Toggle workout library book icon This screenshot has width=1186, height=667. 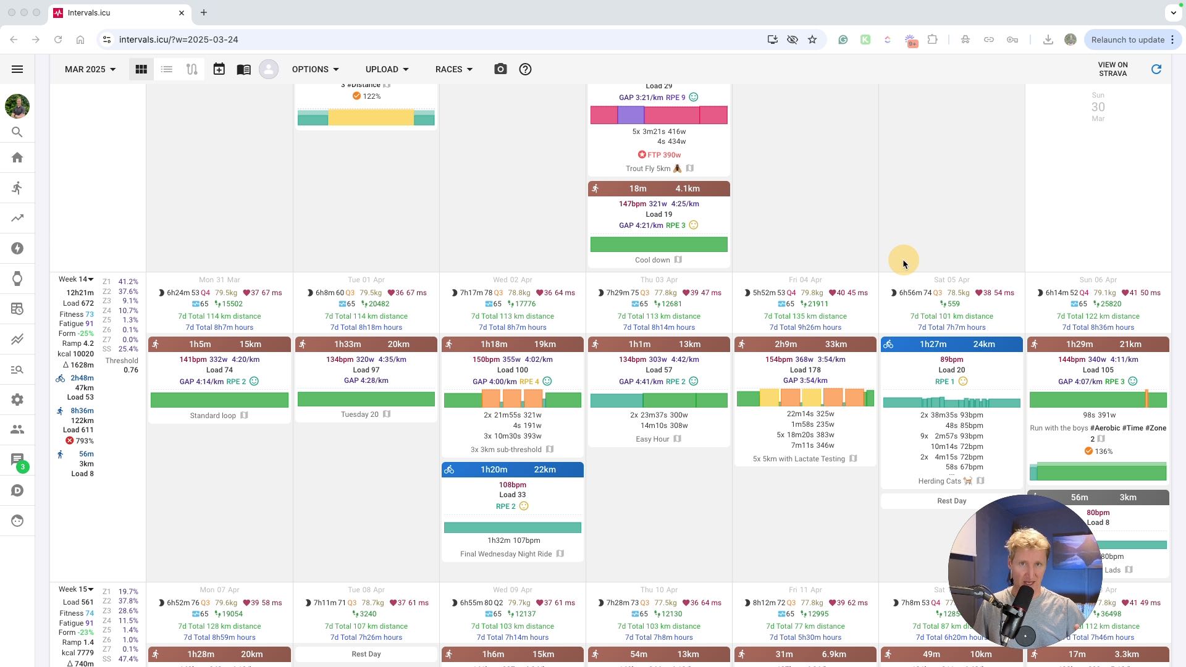pyautogui.click(x=243, y=69)
